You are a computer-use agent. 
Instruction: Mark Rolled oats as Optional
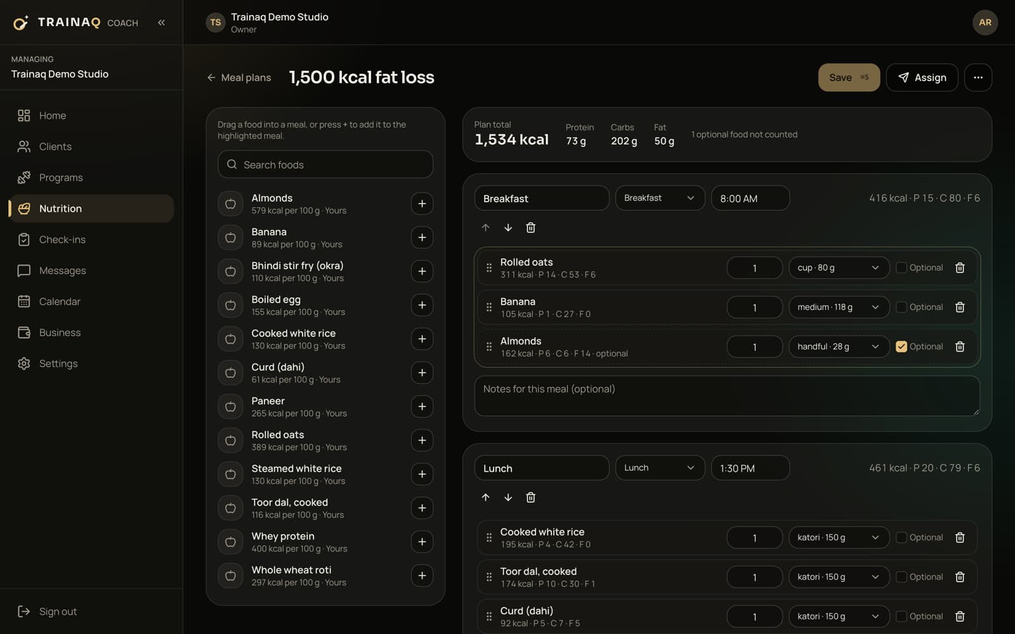pyautogui.click(x=901, y=268)
